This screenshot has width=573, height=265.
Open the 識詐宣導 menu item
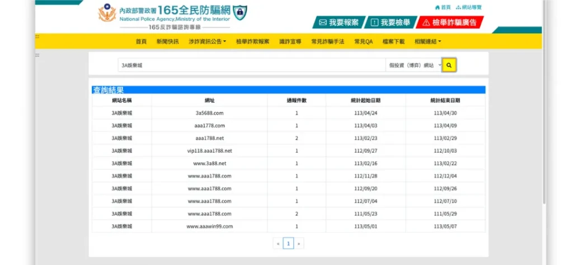pos(290,41)
